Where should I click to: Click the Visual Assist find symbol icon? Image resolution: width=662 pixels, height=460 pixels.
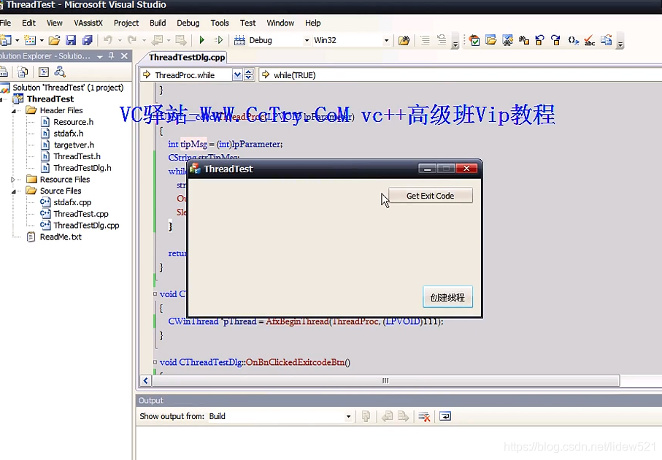coord(507,41)
